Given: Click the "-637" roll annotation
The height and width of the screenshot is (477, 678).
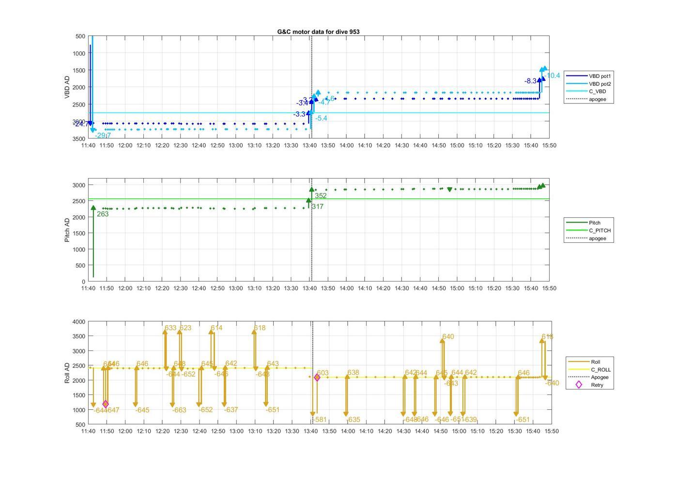Looking at the screenshot, I should click(x=231, y=410).
